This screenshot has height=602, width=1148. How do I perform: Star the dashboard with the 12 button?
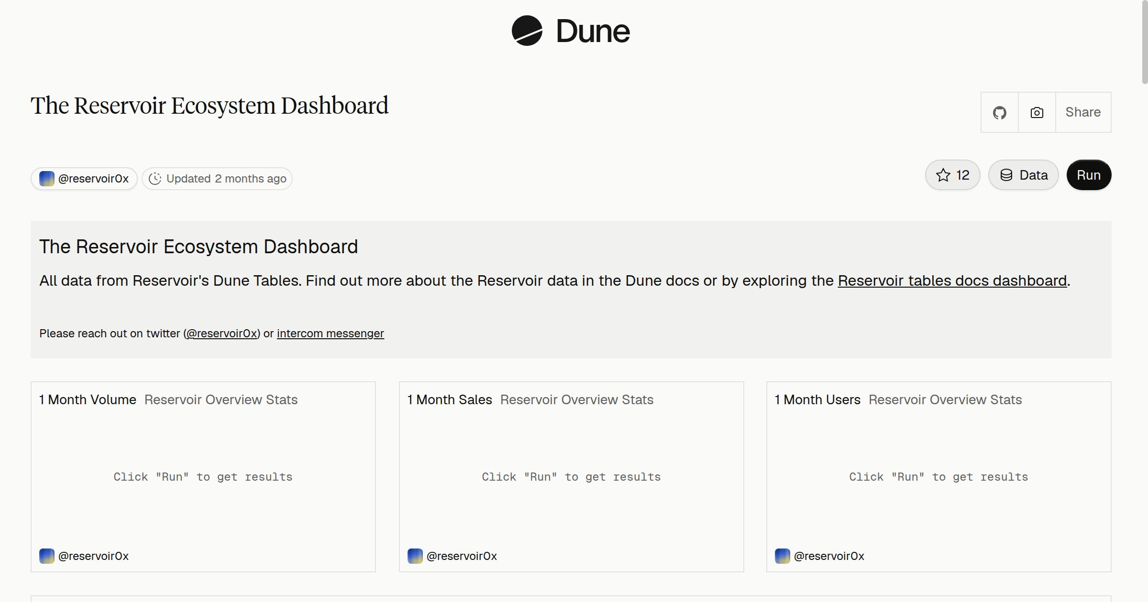pos(952,175)
